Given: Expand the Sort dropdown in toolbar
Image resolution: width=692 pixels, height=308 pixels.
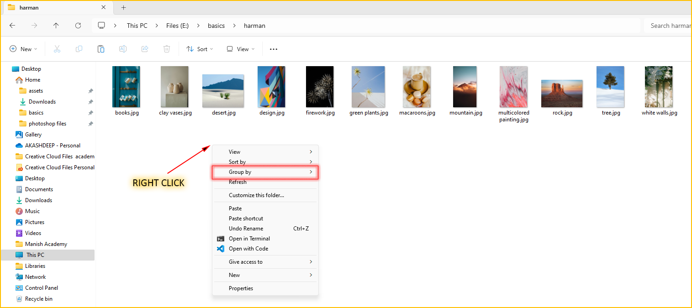Looking at the screenshot, I should click(200, 49).
